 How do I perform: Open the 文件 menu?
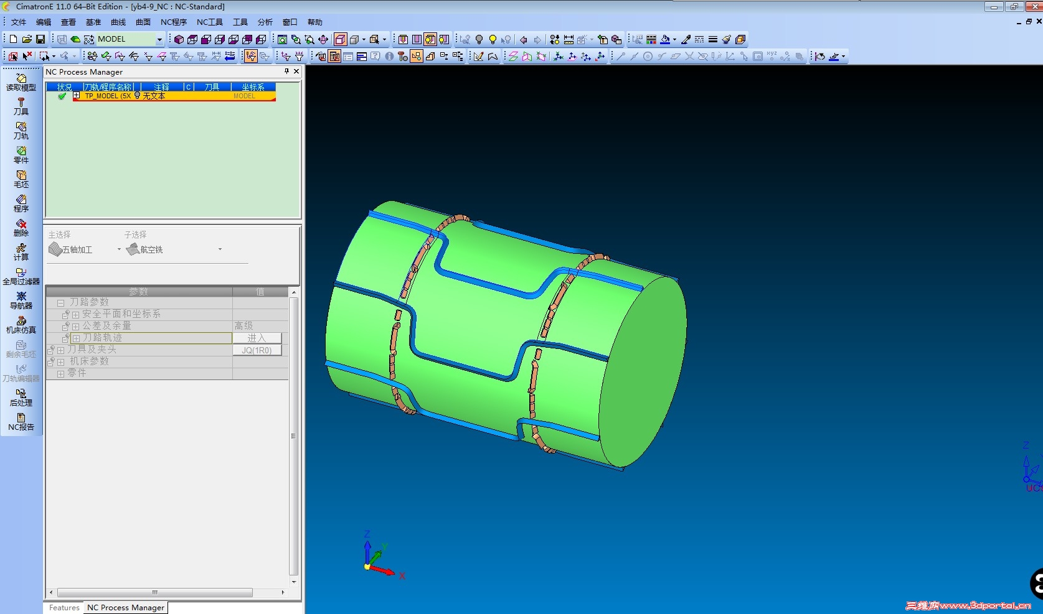click(19, 22)
